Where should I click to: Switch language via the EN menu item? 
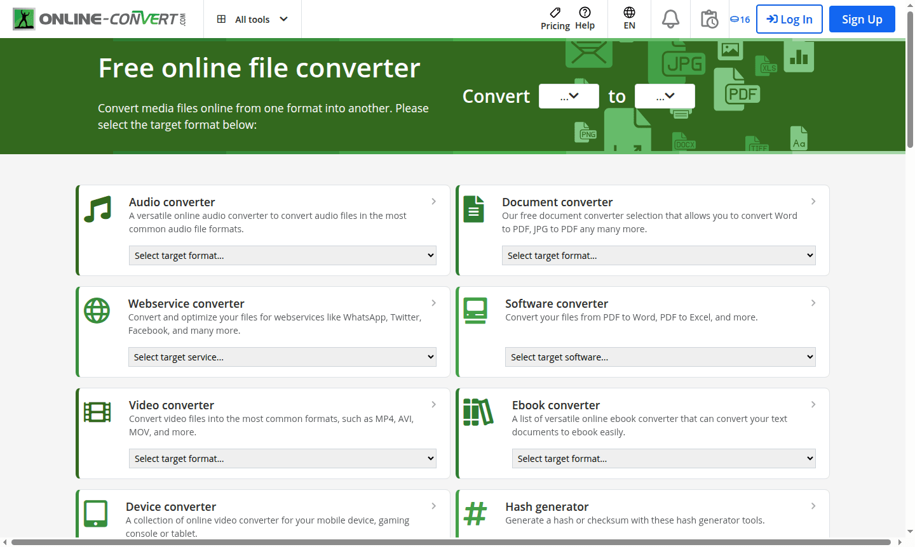[629, 19]
